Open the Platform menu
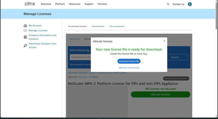The image size is (218, 119). coord(60,4)
